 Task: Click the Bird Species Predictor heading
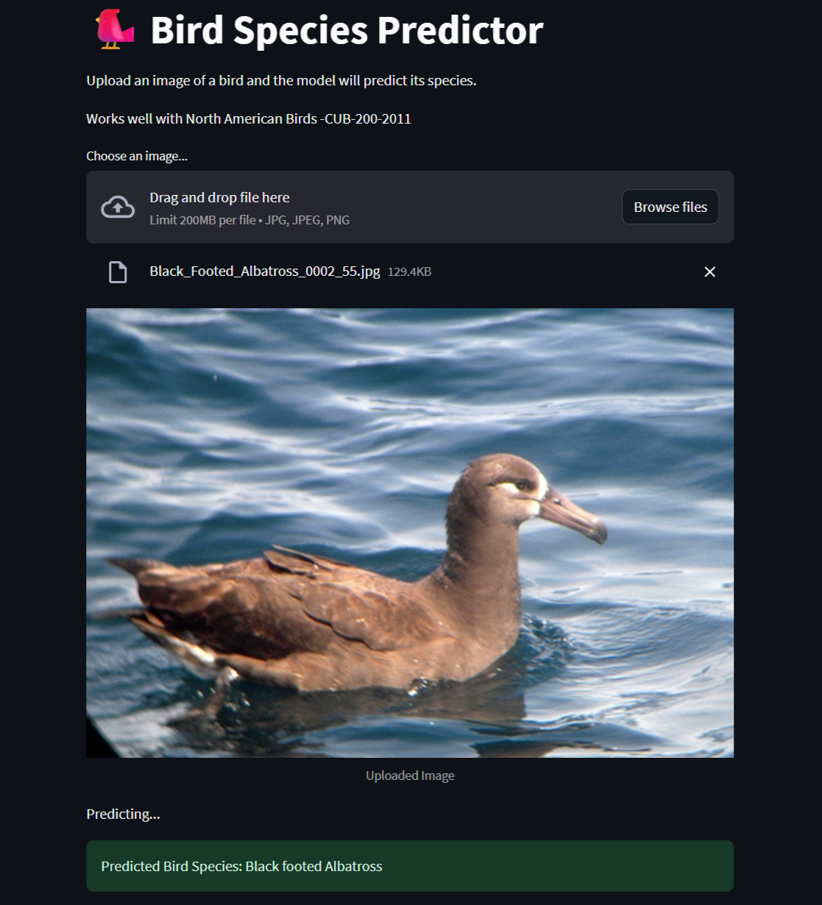(x=347, y=30)
